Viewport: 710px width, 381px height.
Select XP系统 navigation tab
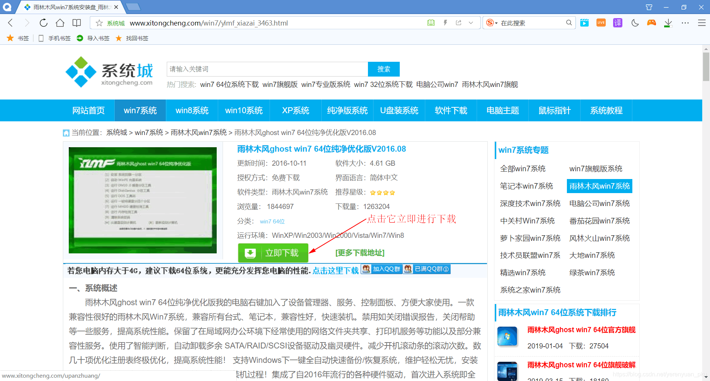click(x=295, y=111)
